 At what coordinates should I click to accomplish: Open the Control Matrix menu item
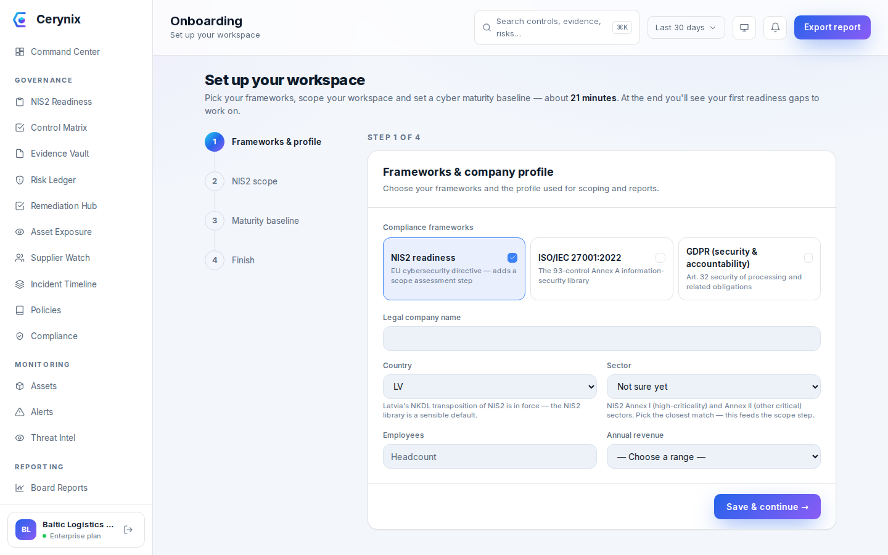coord(76,128)
